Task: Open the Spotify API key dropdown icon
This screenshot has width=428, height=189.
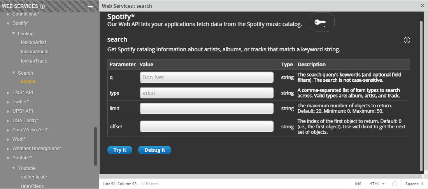Action: tap(322, 23)
